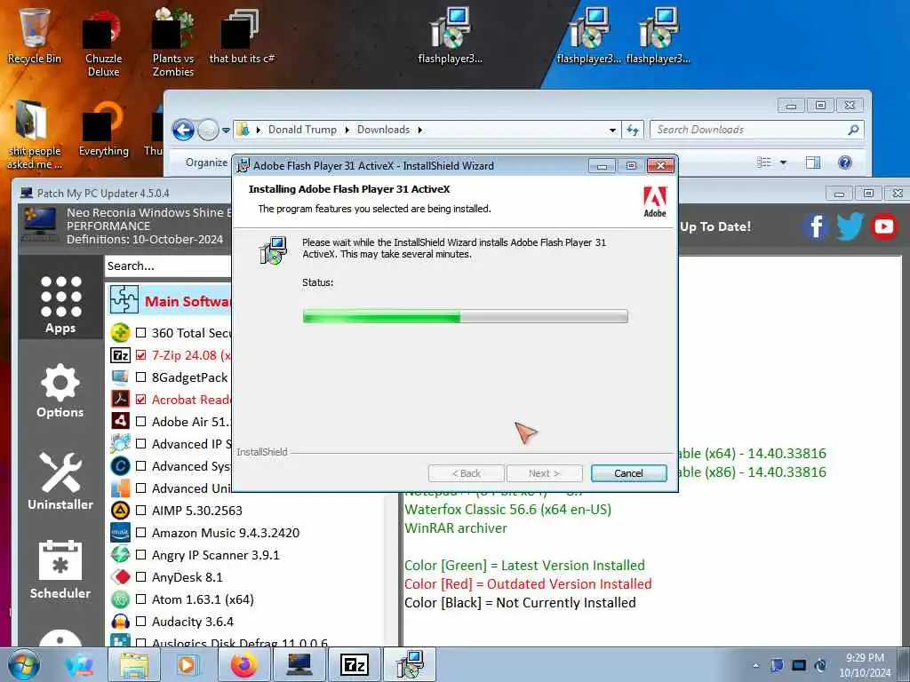Image resolution: width=910 pixels, height=682 pixels.
Task: Open the Uninstaller tools section
Action: [x=60, y=481]
